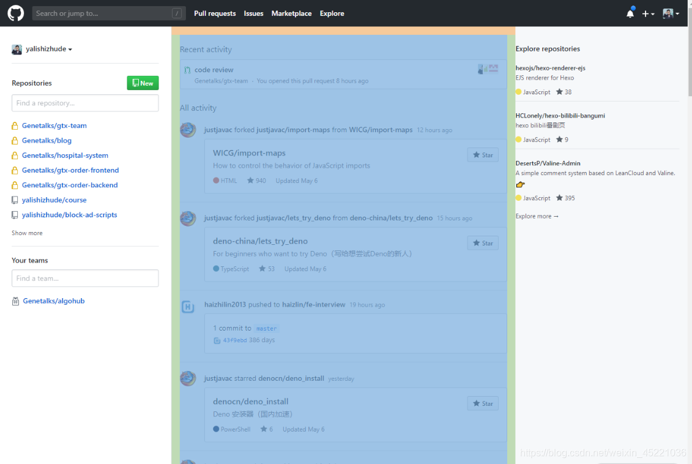Open the Genetalks/gtx-team repository
This screenshot has width=692, height=464.
tap(54, 125)
